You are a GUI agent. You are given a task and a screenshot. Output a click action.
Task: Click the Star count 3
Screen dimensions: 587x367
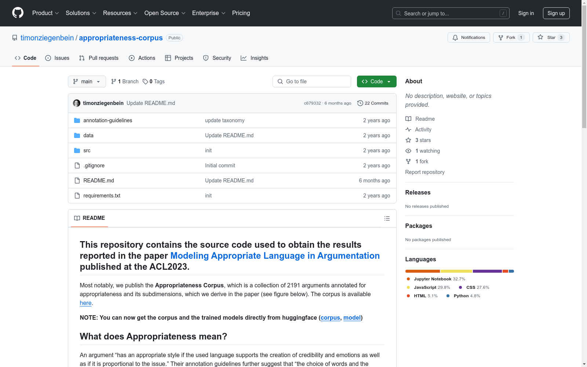point(561,37)
